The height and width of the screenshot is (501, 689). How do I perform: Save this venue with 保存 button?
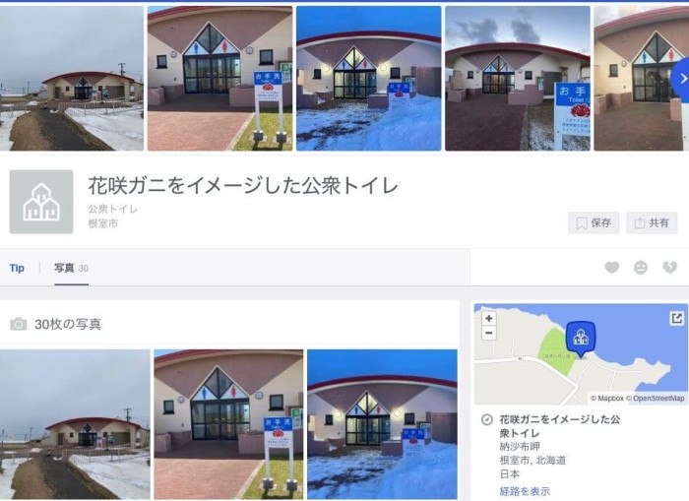click(x=594, y=222)
